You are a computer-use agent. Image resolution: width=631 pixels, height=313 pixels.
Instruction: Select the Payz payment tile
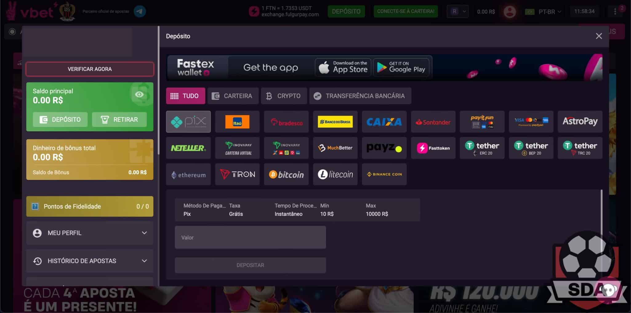[384, 148]
